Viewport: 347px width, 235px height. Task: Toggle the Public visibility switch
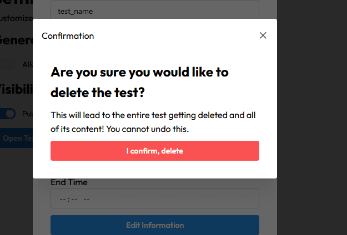pyautogui.click(x=8, y=113)
